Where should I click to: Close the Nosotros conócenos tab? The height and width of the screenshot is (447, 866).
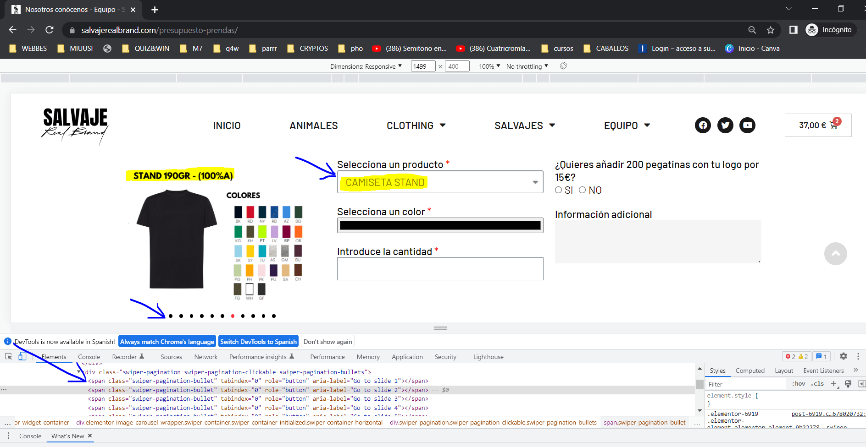click(133, 10)
